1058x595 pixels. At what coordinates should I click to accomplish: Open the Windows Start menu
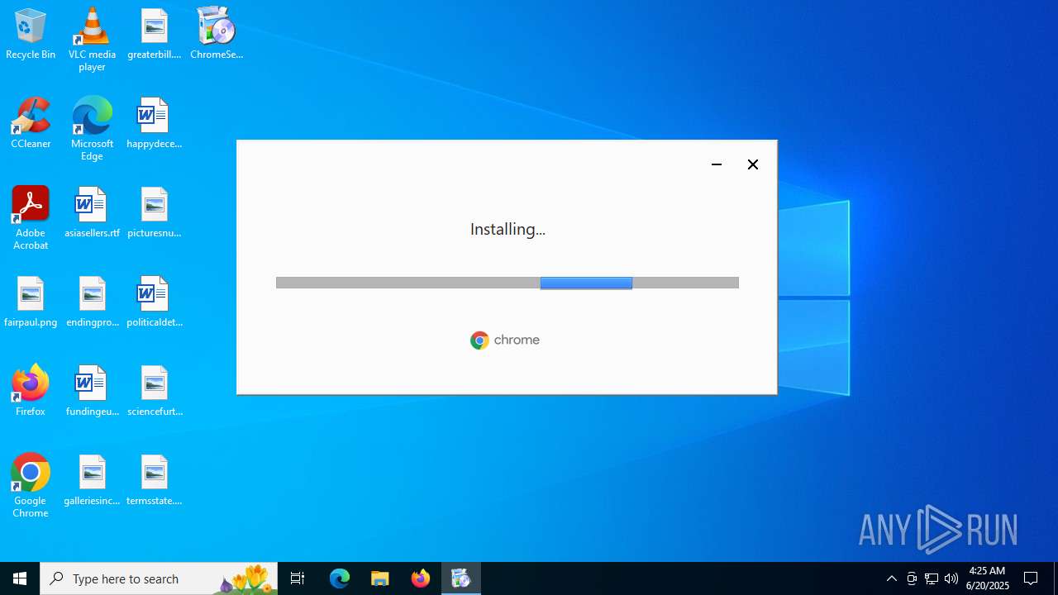click(20, 578)
